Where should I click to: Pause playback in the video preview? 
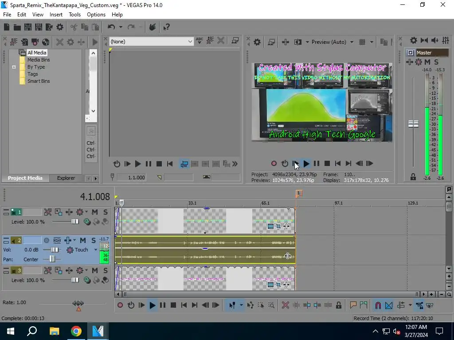(x=317, y=164)
